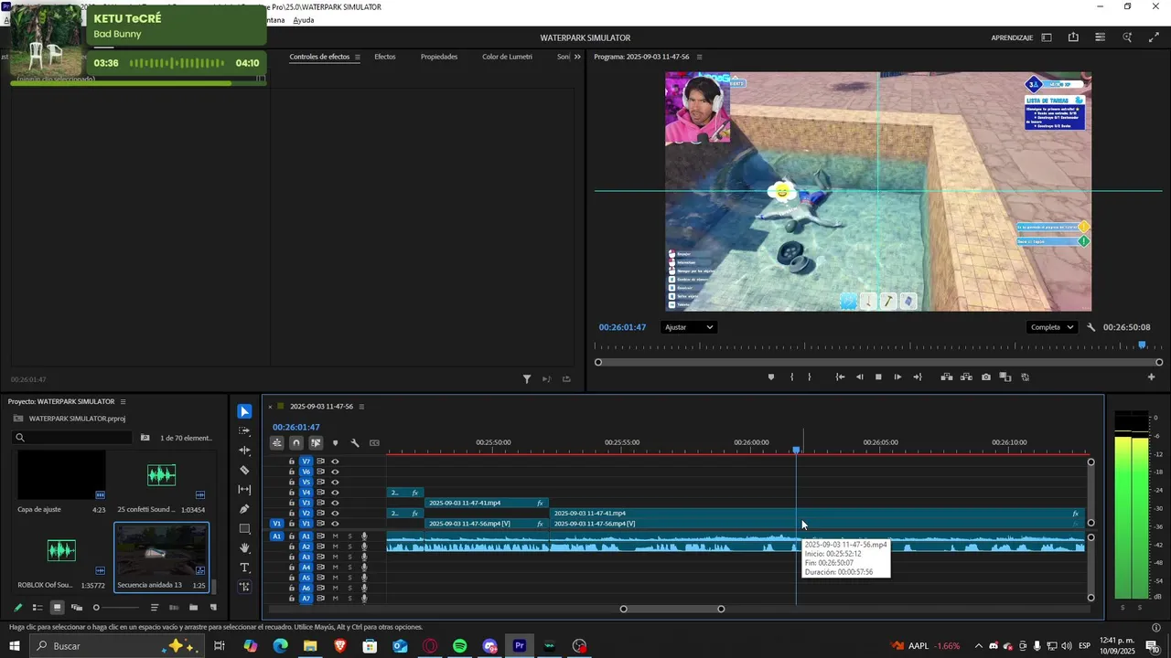
Task: Click the Extract button in Program monitor
Action: (x=966, y=377)
